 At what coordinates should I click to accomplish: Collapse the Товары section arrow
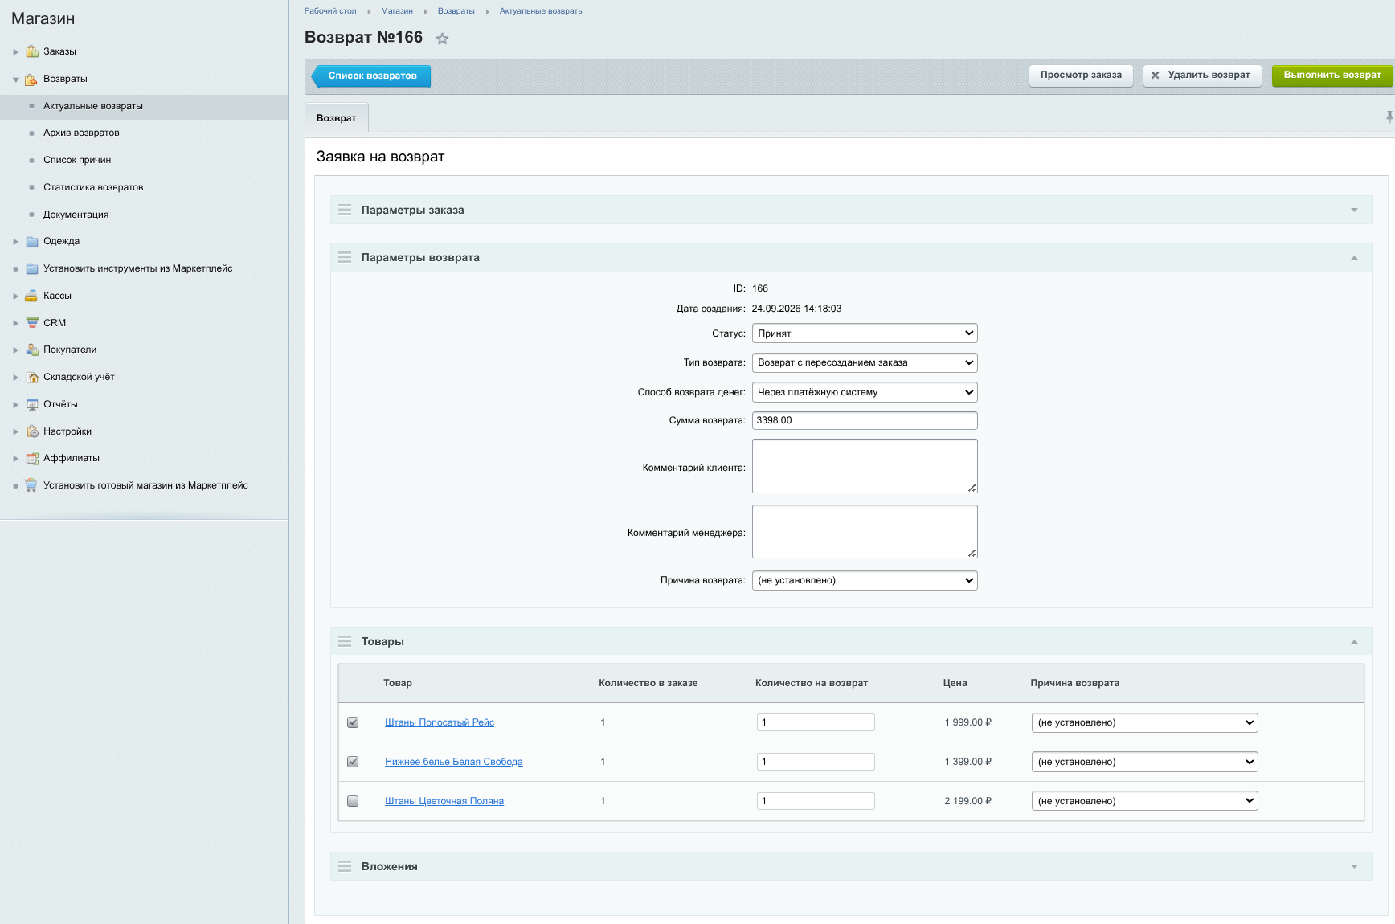coord(1354,642)
